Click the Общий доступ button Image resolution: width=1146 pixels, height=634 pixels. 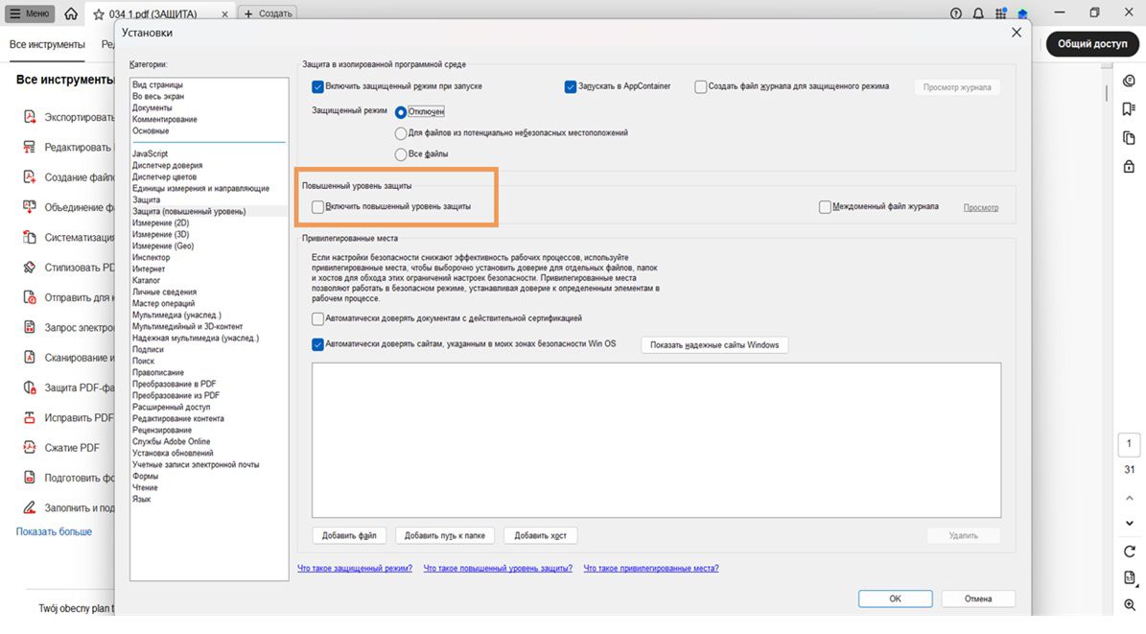point(1092,44)
